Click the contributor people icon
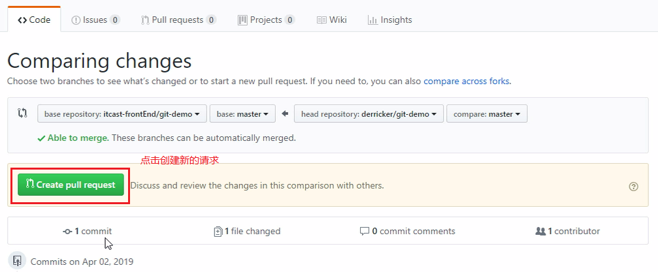 540,231
